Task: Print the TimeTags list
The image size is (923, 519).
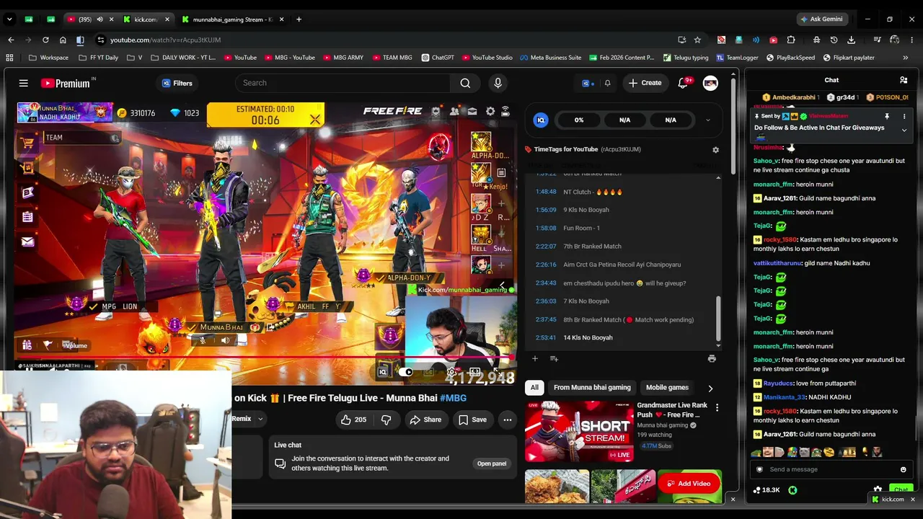Action: (x=712, y=358)
